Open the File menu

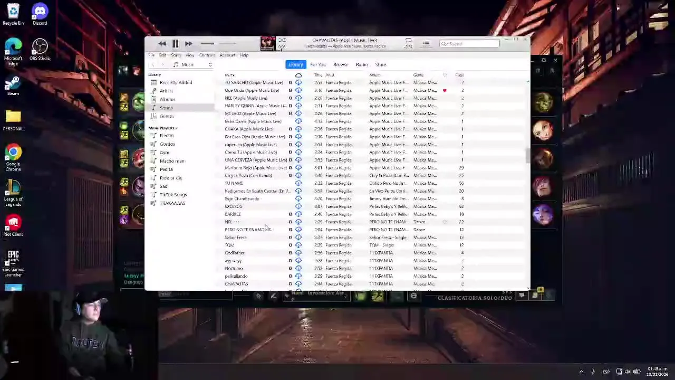(151, 55)
